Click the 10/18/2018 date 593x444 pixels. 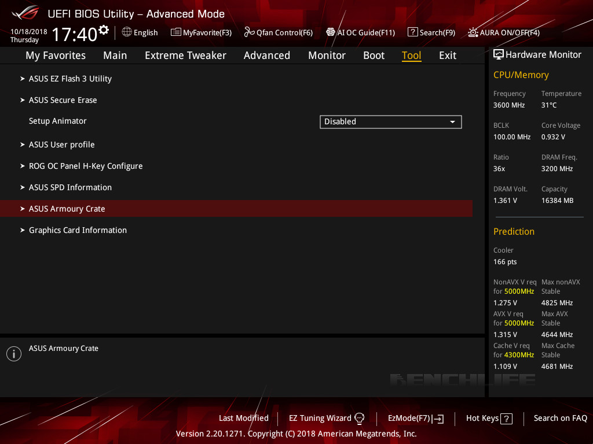29,32
